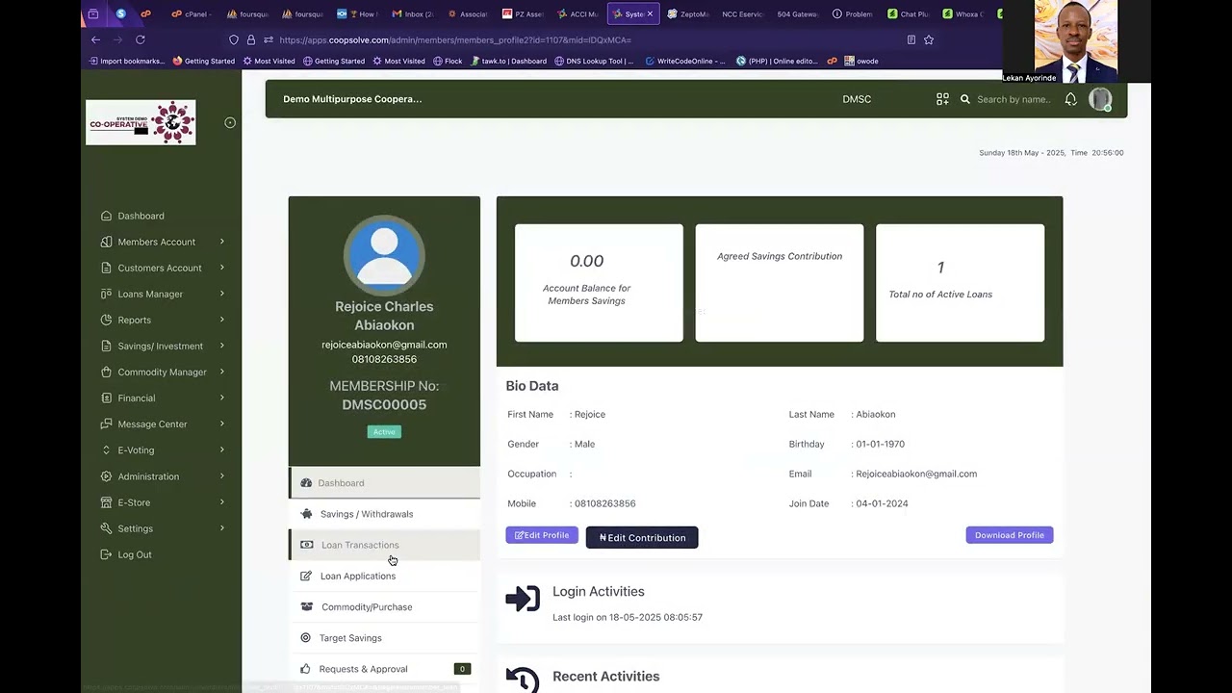Click the Commodity Manager sidebar icon

point(106,372)
